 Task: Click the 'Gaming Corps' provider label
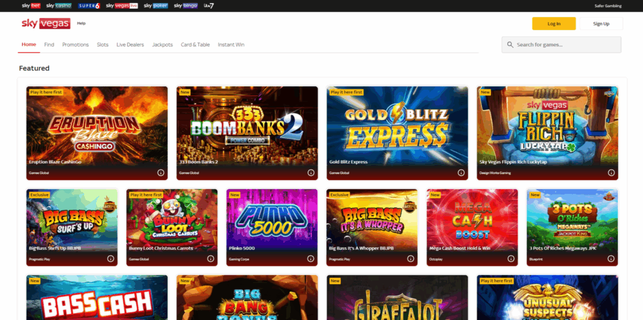(239, 259)
